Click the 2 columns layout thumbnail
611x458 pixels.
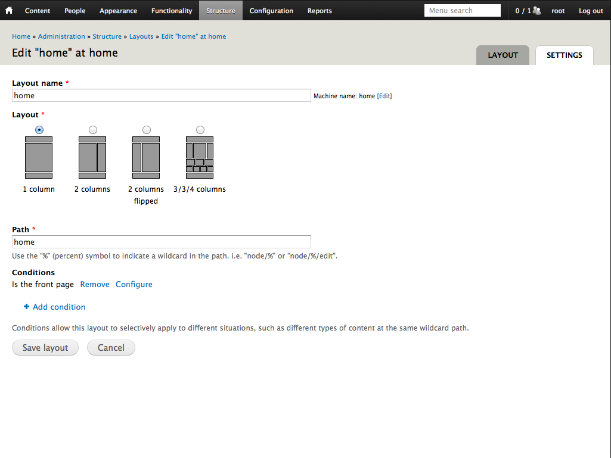[92, 157]
